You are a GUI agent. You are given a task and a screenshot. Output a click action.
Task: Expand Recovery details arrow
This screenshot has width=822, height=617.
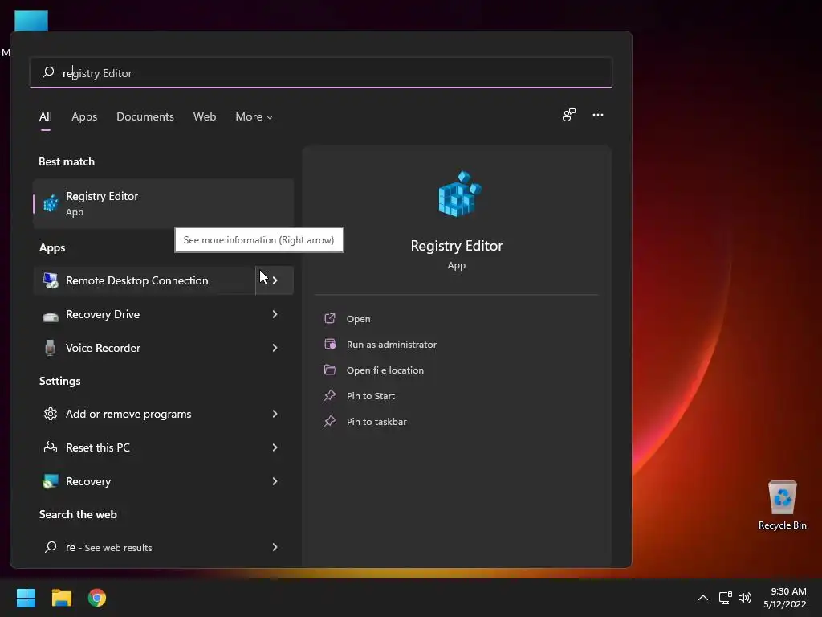tap(275, 480)
